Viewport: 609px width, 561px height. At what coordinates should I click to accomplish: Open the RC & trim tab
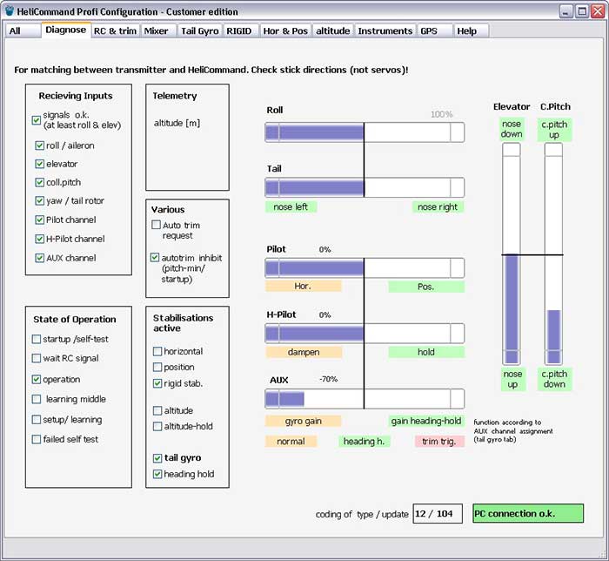(x=116, y=30)
